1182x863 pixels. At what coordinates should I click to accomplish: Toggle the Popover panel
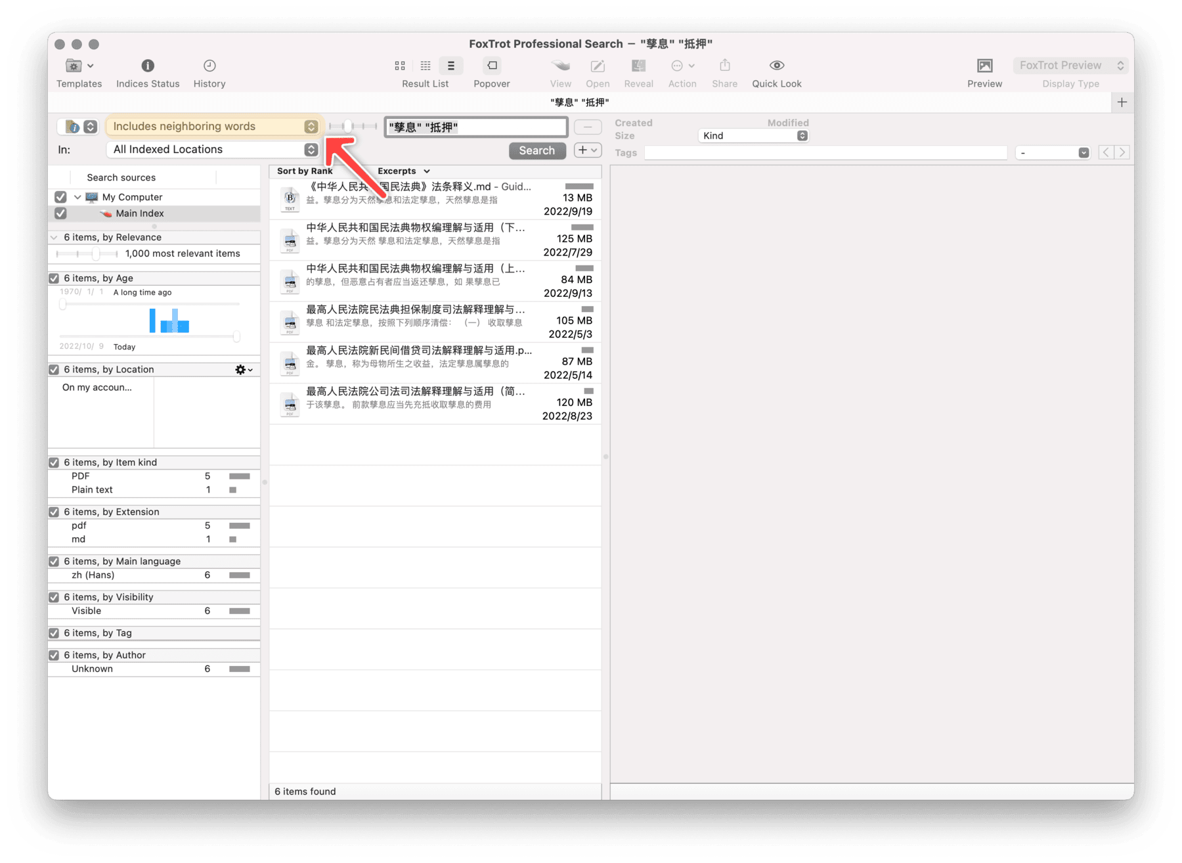point(492,66)
